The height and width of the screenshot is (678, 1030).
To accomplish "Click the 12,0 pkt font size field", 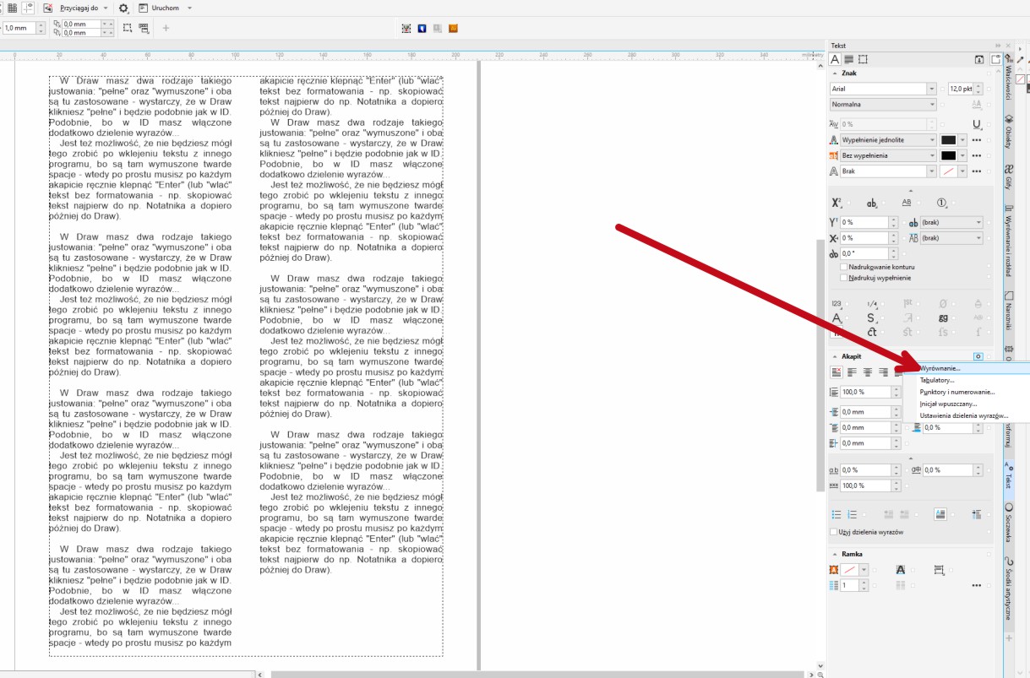I will (x=960, y=89).
